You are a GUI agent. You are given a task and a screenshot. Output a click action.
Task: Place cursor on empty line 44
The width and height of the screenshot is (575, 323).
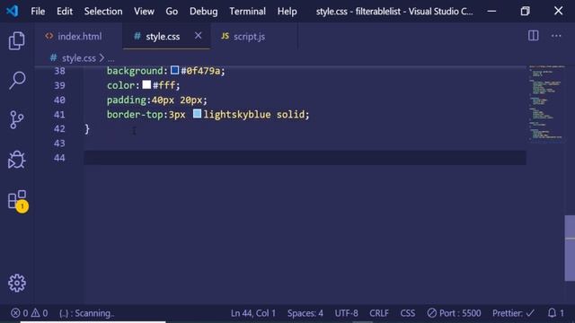pos(305,158)
